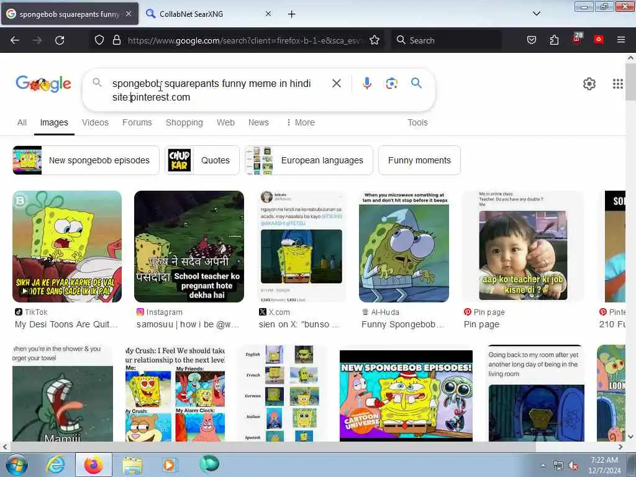Close the CollabNet SearXNG tab
The image size is (636, 477).
click(268, 14)
